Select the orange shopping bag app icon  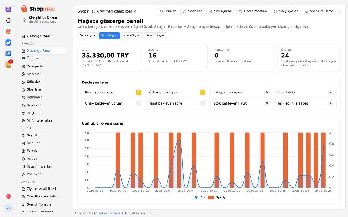click(x=8, y=31)
